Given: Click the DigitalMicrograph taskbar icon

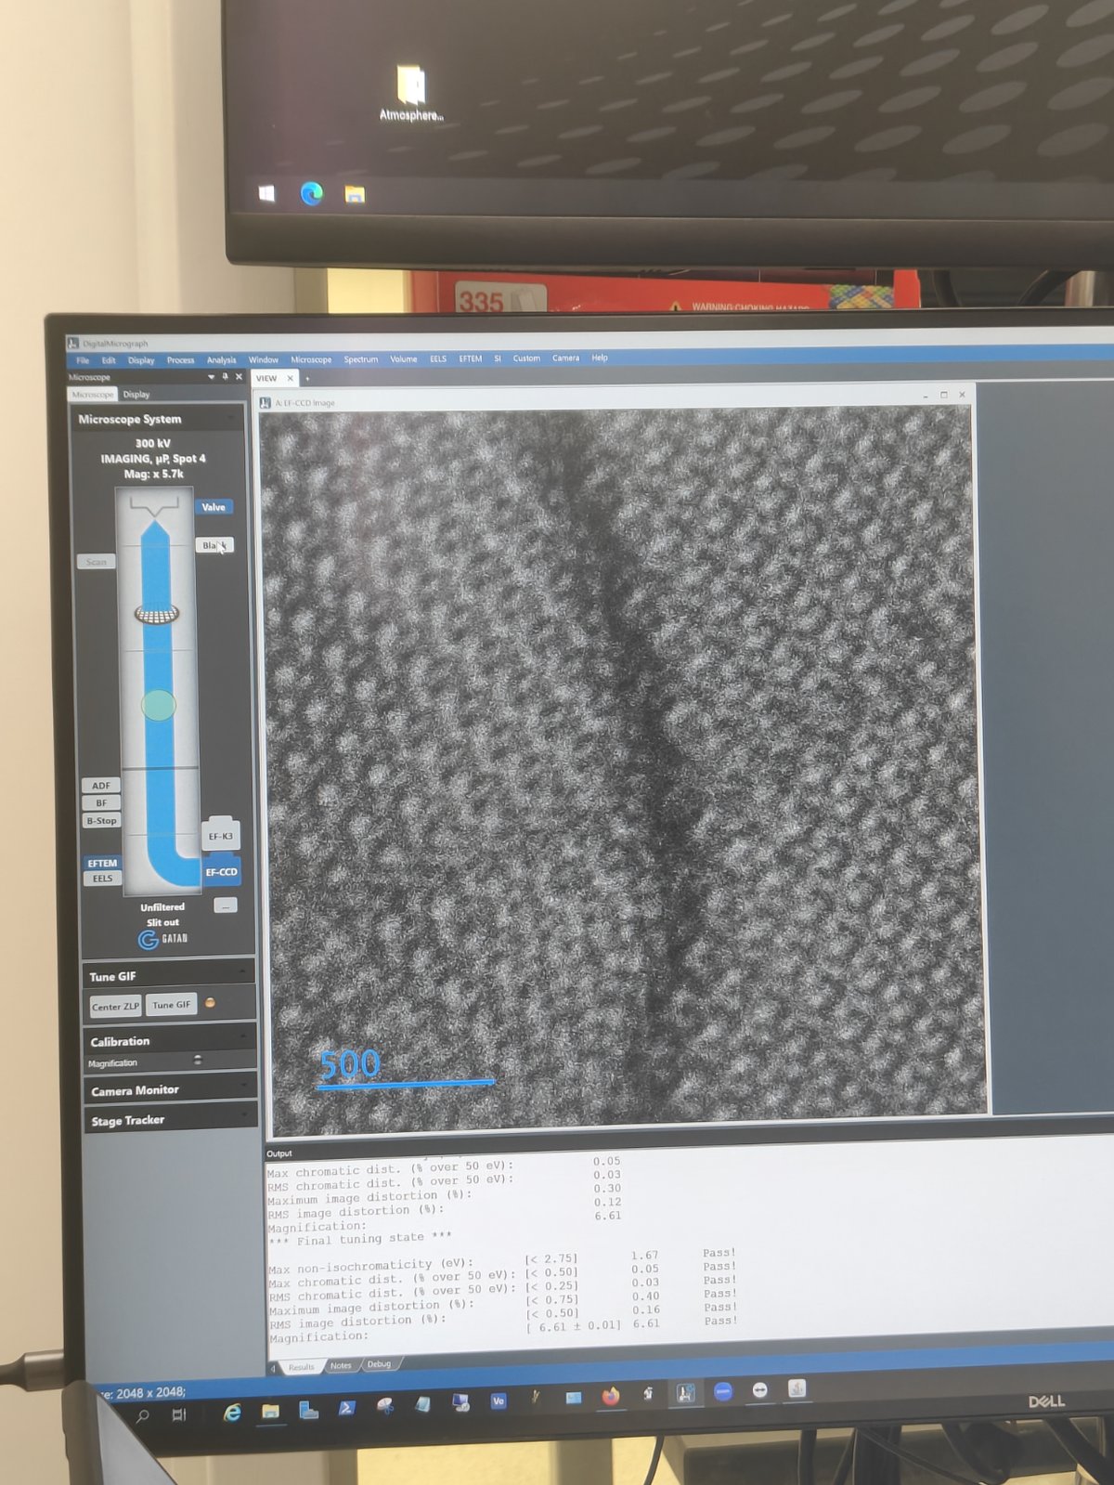Looking at the screenshot, I should pos(685,1393).
